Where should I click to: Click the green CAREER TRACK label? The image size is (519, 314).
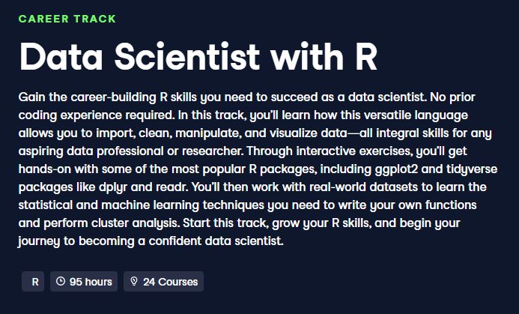point(67,19)
